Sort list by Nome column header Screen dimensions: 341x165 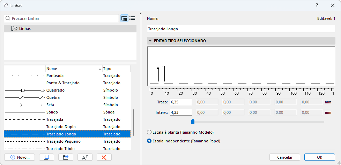click(74, 69)
